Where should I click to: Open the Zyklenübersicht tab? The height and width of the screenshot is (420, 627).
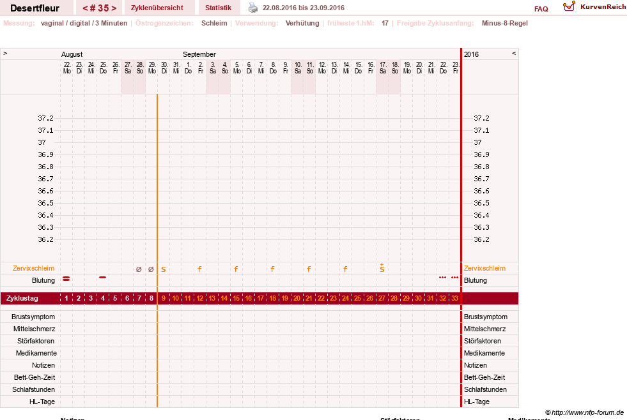(157, 8)
